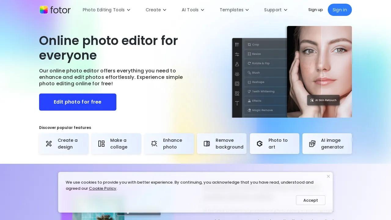Expand the Templates menu
The image size is (391, 220).
234,10
